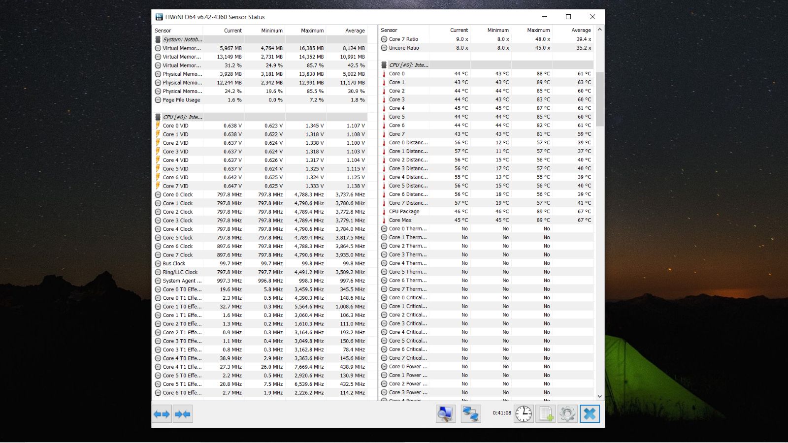Click the round icon beside Core 7 Critical...

click(384, 358)
